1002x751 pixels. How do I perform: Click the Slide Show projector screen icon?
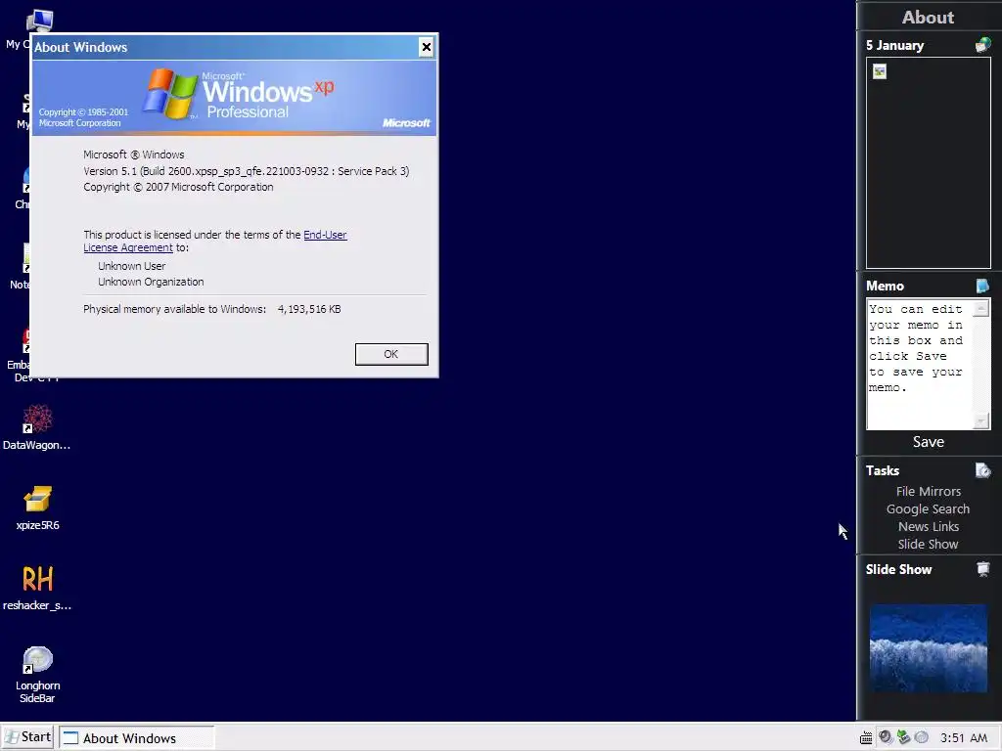(982, 569)
